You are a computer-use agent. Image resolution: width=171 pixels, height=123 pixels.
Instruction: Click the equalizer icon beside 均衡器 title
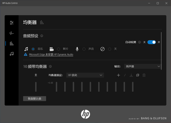[x=42, y=22]
